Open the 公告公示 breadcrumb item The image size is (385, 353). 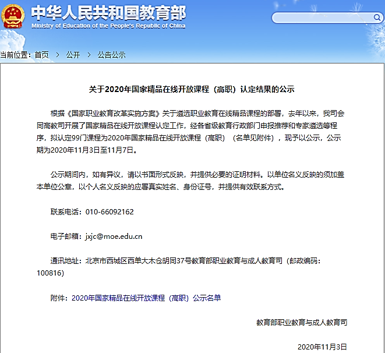coord(111,55)
